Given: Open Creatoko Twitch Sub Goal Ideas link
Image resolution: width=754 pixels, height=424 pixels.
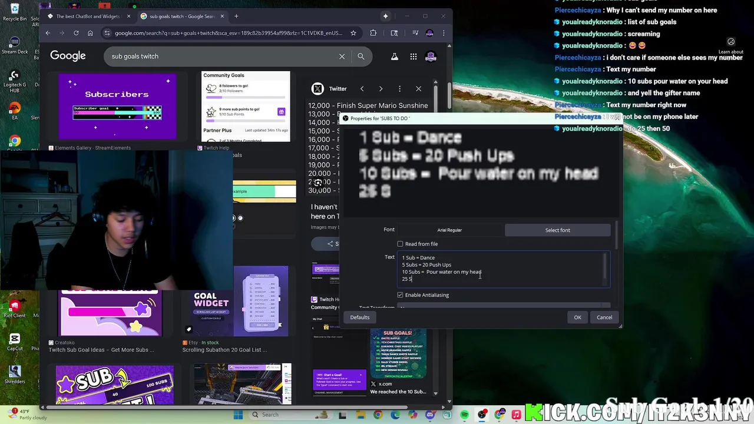Looking at the screenshot, I should [101, 350].
